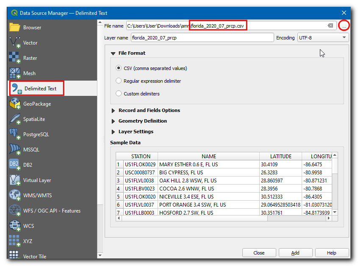Viewport: 358px width, 266px height.
Task: Open the SpatiaLite source icon
Action: (x=15, y=119)
